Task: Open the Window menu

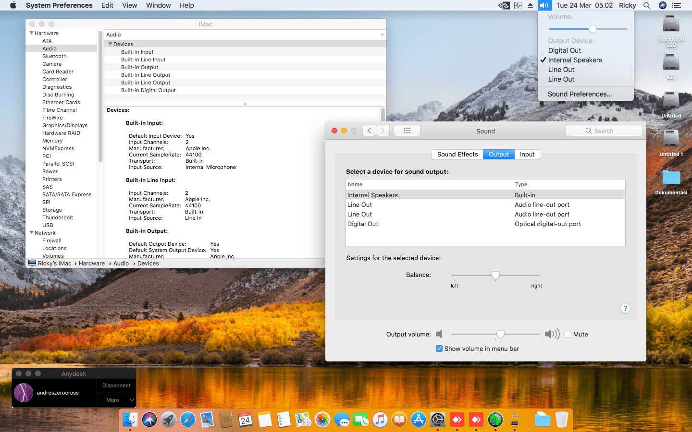Action: 158,5
